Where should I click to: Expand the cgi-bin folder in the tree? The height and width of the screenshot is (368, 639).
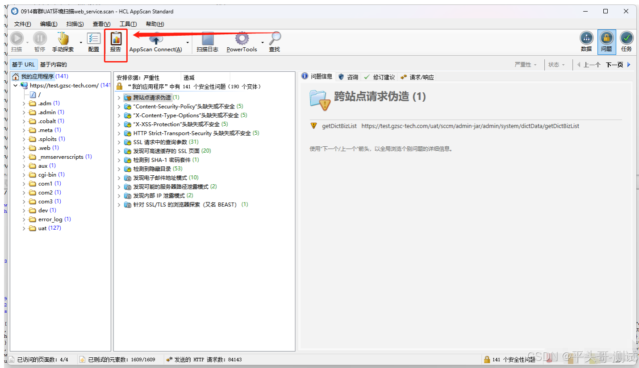[24, 175]
